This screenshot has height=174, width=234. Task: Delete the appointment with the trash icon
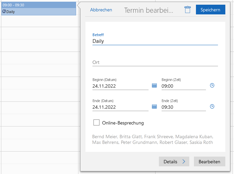click(x=188, y=10)
